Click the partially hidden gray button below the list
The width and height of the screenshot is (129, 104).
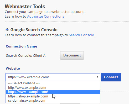pos(70,103)
